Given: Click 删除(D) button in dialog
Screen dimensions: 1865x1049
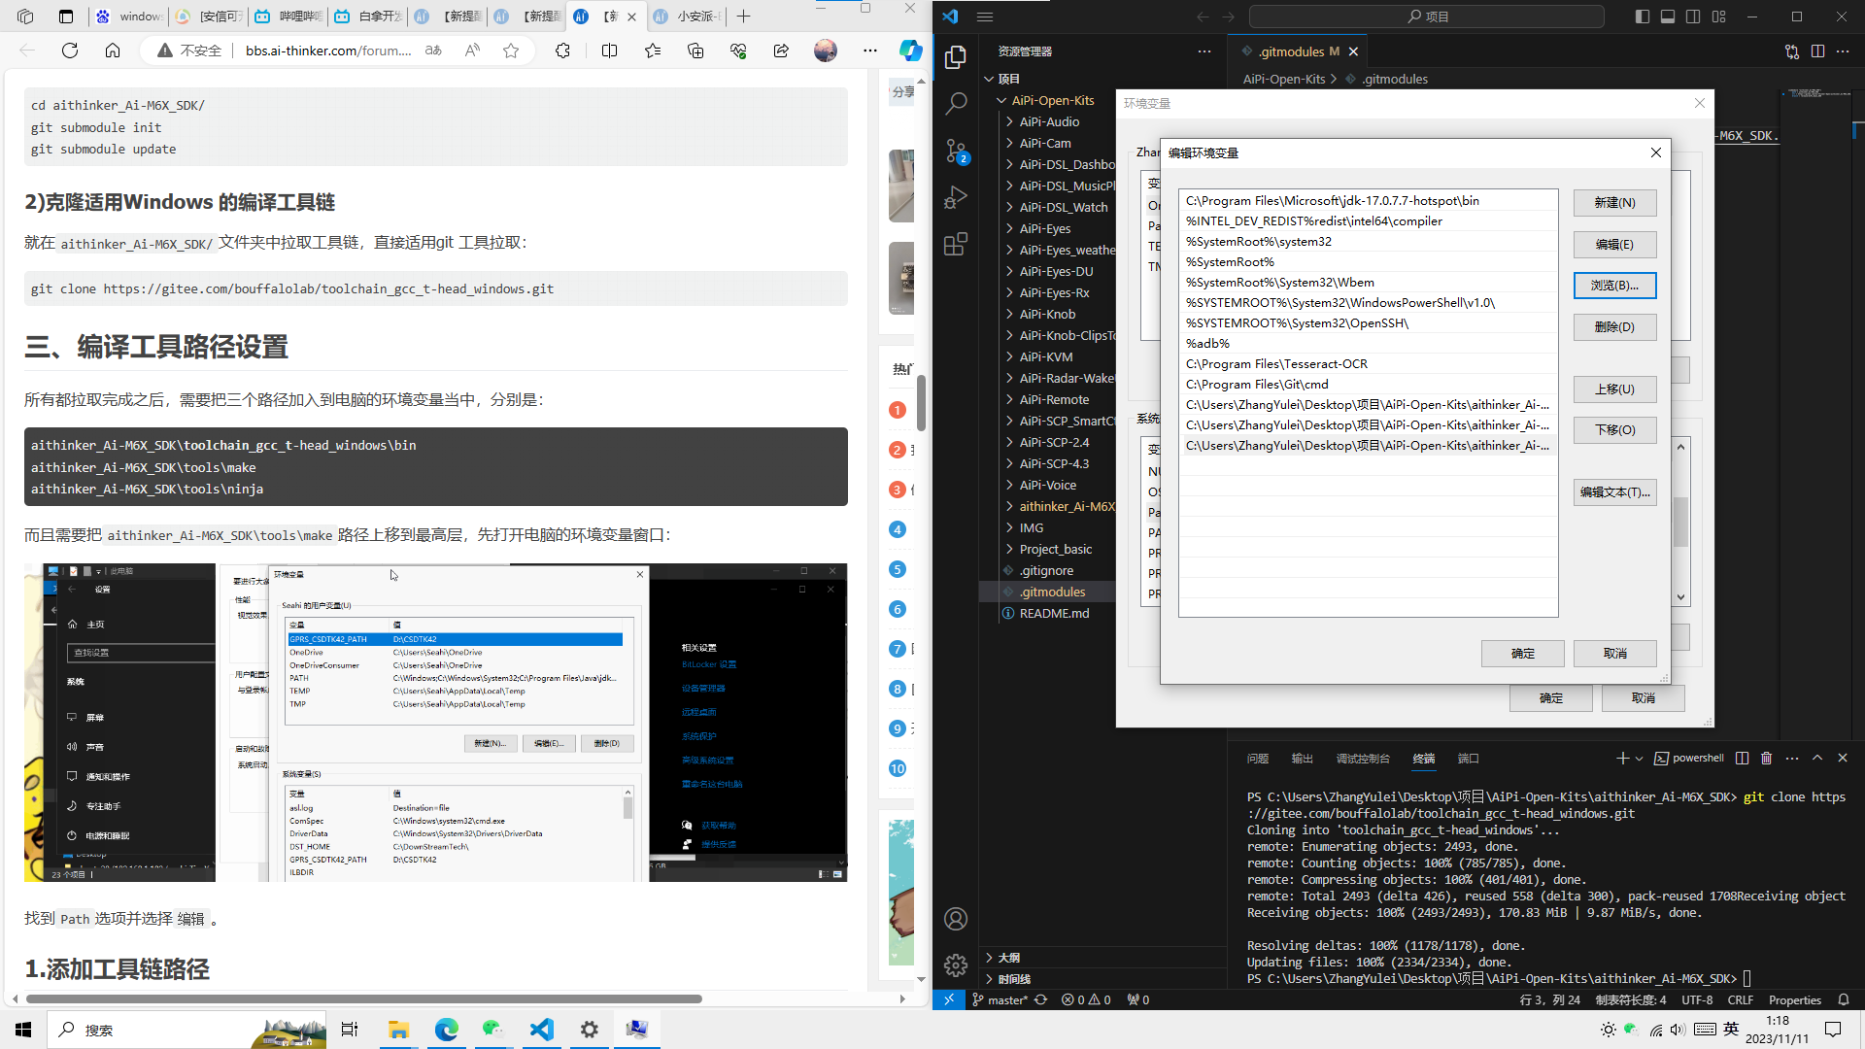Looking at the screenshot, I should tap(1614, 327).
